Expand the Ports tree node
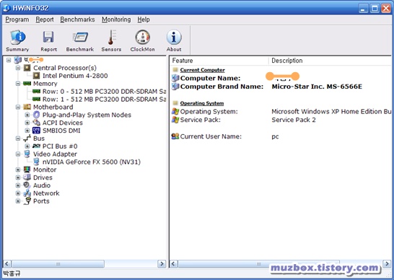 coord(18,201)
